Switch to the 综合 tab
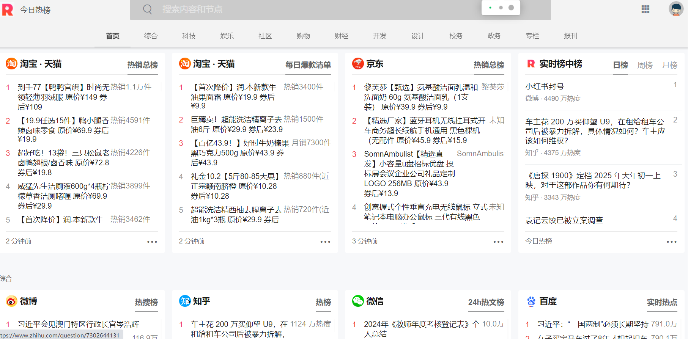This screenshot has height=339, width=688. tap(151, 36)
